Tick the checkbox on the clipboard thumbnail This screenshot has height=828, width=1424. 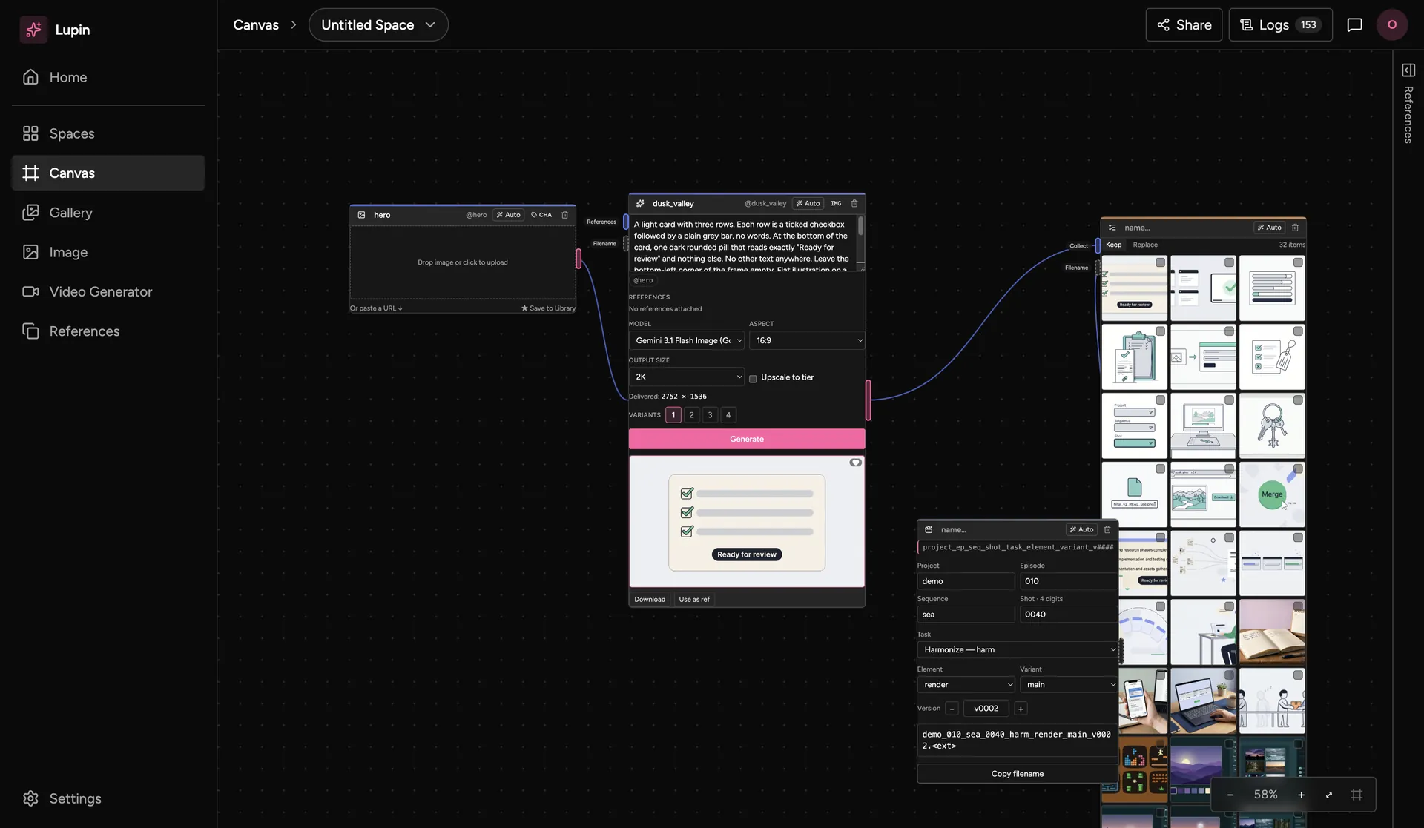[1161, 331]
